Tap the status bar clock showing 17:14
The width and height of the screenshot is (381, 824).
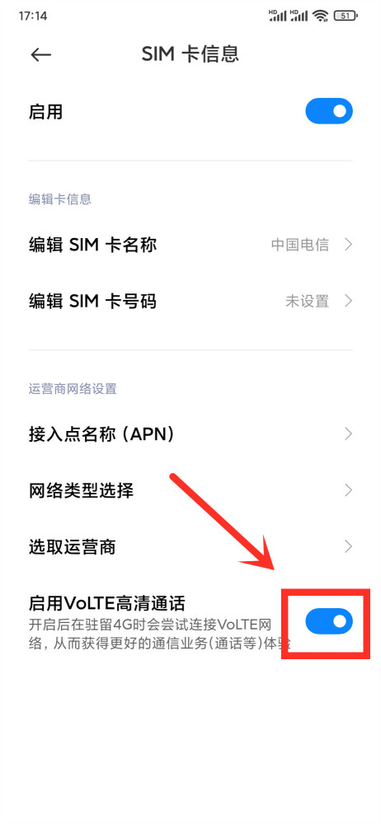click(x=33, y=16)
